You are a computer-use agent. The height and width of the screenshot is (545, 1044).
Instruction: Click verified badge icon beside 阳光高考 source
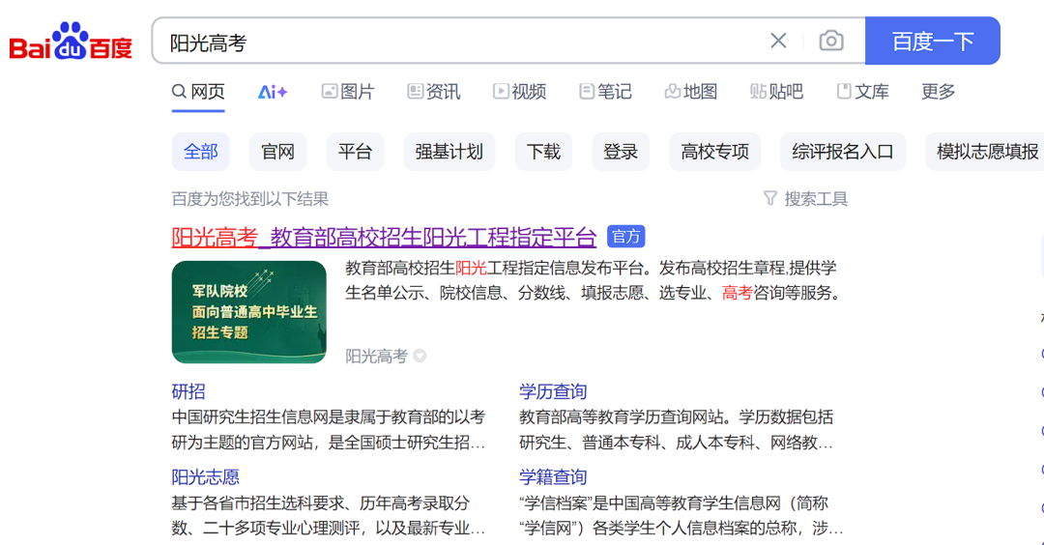tap(420, 357)
